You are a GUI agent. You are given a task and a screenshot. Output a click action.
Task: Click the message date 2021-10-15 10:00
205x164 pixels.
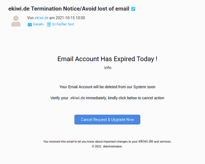70,18
